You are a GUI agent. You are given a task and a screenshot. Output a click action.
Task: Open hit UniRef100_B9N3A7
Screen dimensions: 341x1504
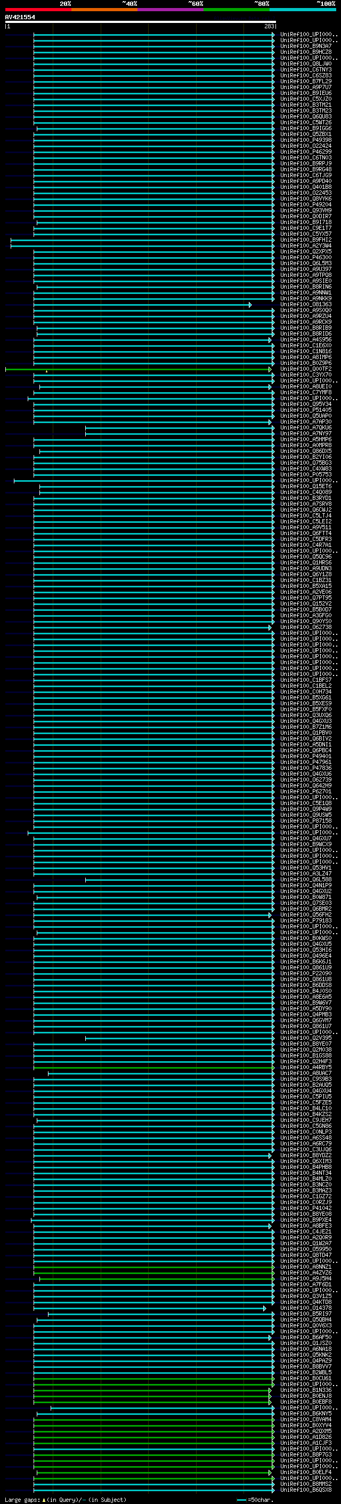pyautogui.click(x=306, y=46)
